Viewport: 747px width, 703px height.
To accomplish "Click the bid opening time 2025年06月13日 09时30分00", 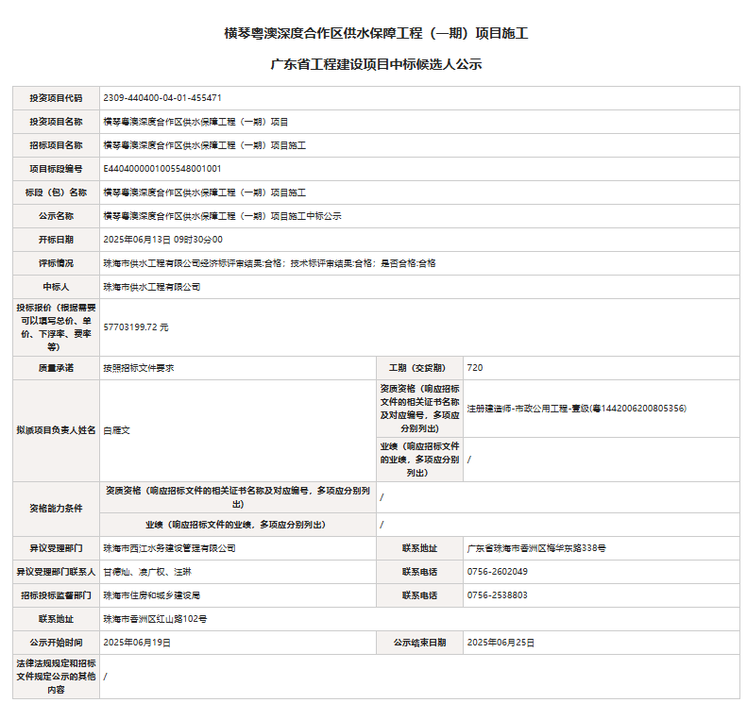I will tap(162, 240).
